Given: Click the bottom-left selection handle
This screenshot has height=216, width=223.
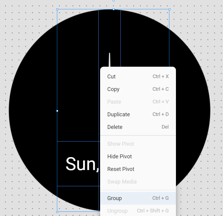Looking at the screenshot, I should (x=57, y=212).
